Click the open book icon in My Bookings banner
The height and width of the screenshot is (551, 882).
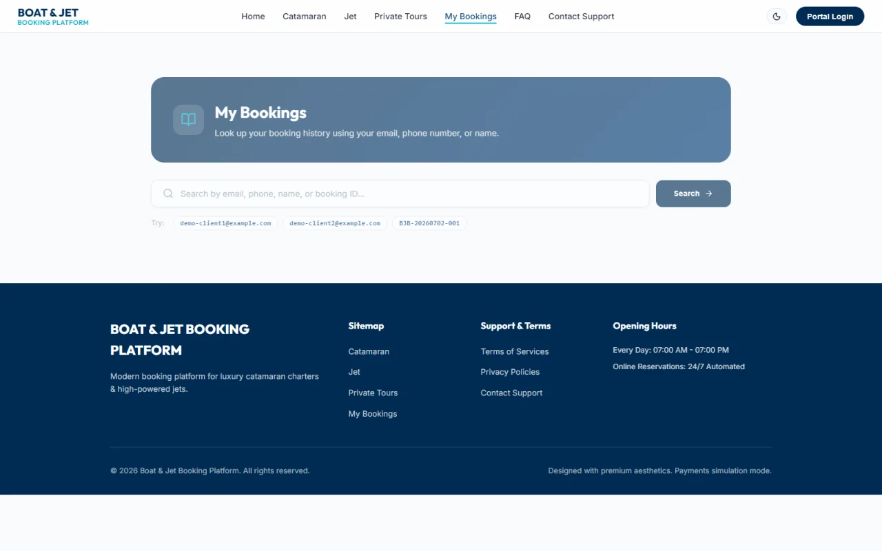(188, 120)
